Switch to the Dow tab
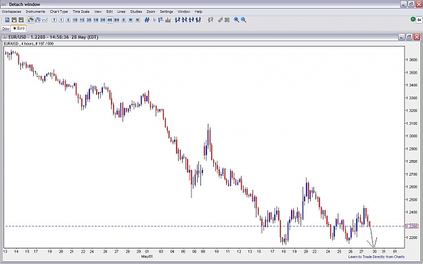The width and height of the screenshot is (423, 264). tap(6, 29)
